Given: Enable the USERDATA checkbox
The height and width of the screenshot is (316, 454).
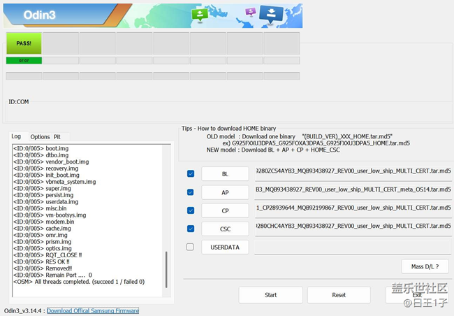Looking at the screenshot, I should click(191, 247).
